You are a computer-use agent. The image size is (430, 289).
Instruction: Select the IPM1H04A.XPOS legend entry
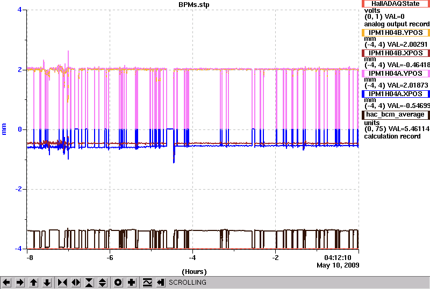pos(396,94)
